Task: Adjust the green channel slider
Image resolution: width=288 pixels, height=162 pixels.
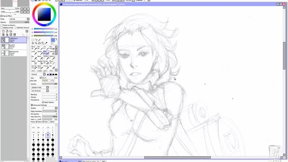Action: 44,32
